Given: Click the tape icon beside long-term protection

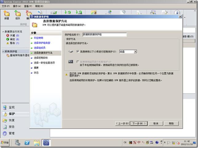Looking at the screenshot, I should [x=71, y=61].
